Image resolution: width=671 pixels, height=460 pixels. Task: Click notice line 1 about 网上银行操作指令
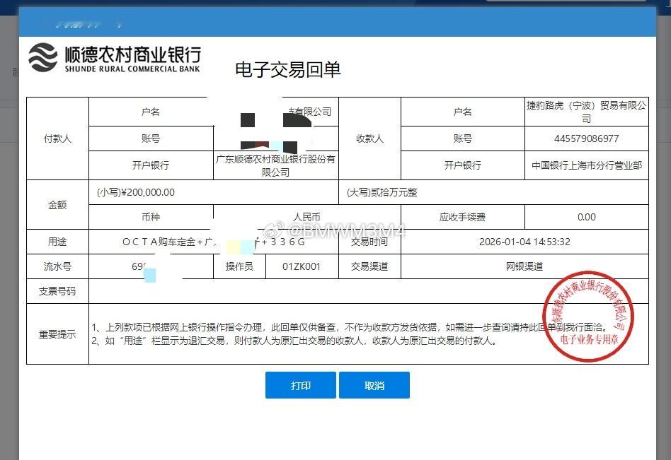point(350,327)
